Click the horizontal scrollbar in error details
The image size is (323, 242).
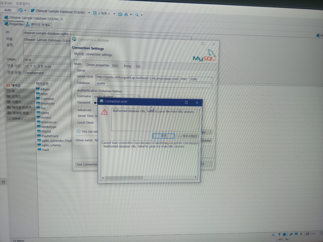pyautogui.click(x=124, y=178)
